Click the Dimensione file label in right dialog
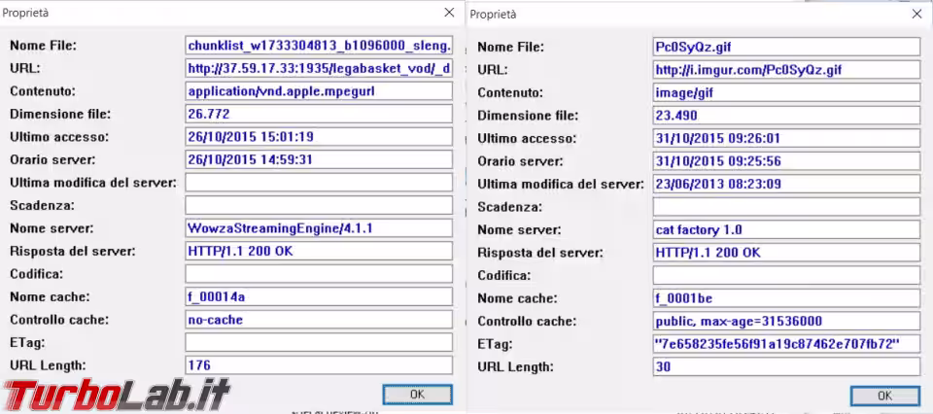Image resolution: width=933 pixels, height=414 pixels. click(x=528, y=116)
